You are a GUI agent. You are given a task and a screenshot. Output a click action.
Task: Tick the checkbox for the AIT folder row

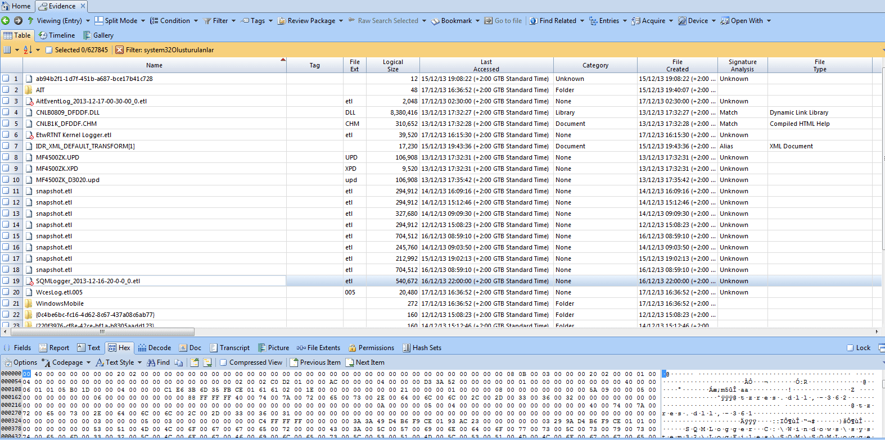click(x=6, y=90)
